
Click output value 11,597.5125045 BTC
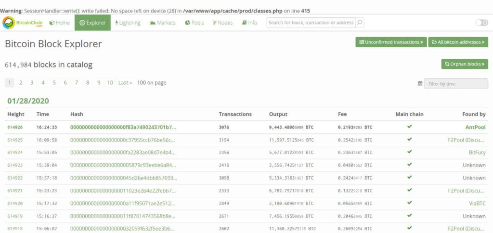pyautogui.click(x=291, y=140)
